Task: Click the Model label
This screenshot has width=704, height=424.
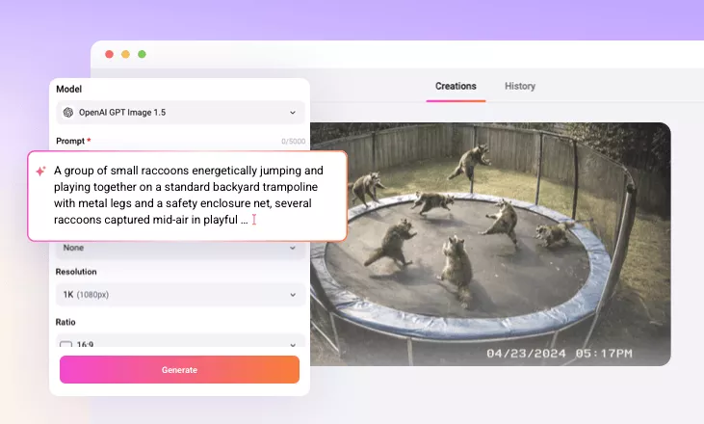Action: 68,89
